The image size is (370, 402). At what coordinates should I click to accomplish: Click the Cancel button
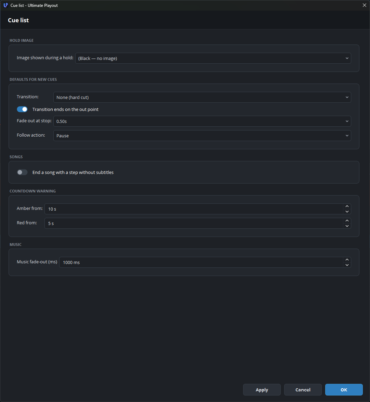coord(303,390)
